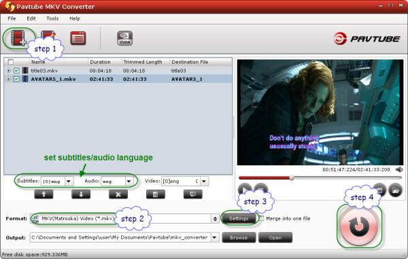Open the Video track dropdown
Viewport: 408px width, 259px height.
click(x=204, y=182)
